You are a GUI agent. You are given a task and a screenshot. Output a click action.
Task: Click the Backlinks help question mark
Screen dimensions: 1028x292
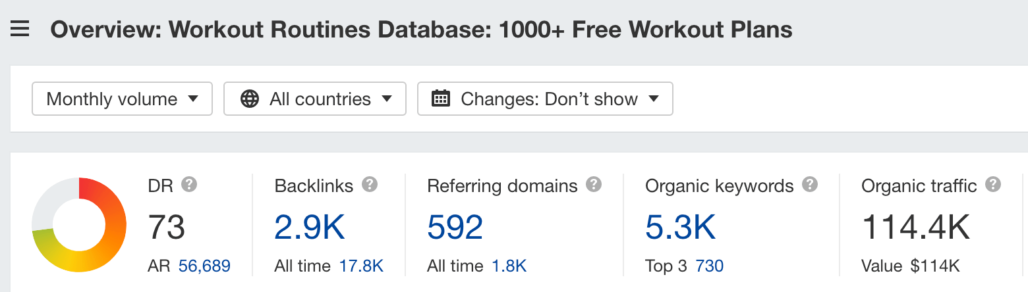370,185
